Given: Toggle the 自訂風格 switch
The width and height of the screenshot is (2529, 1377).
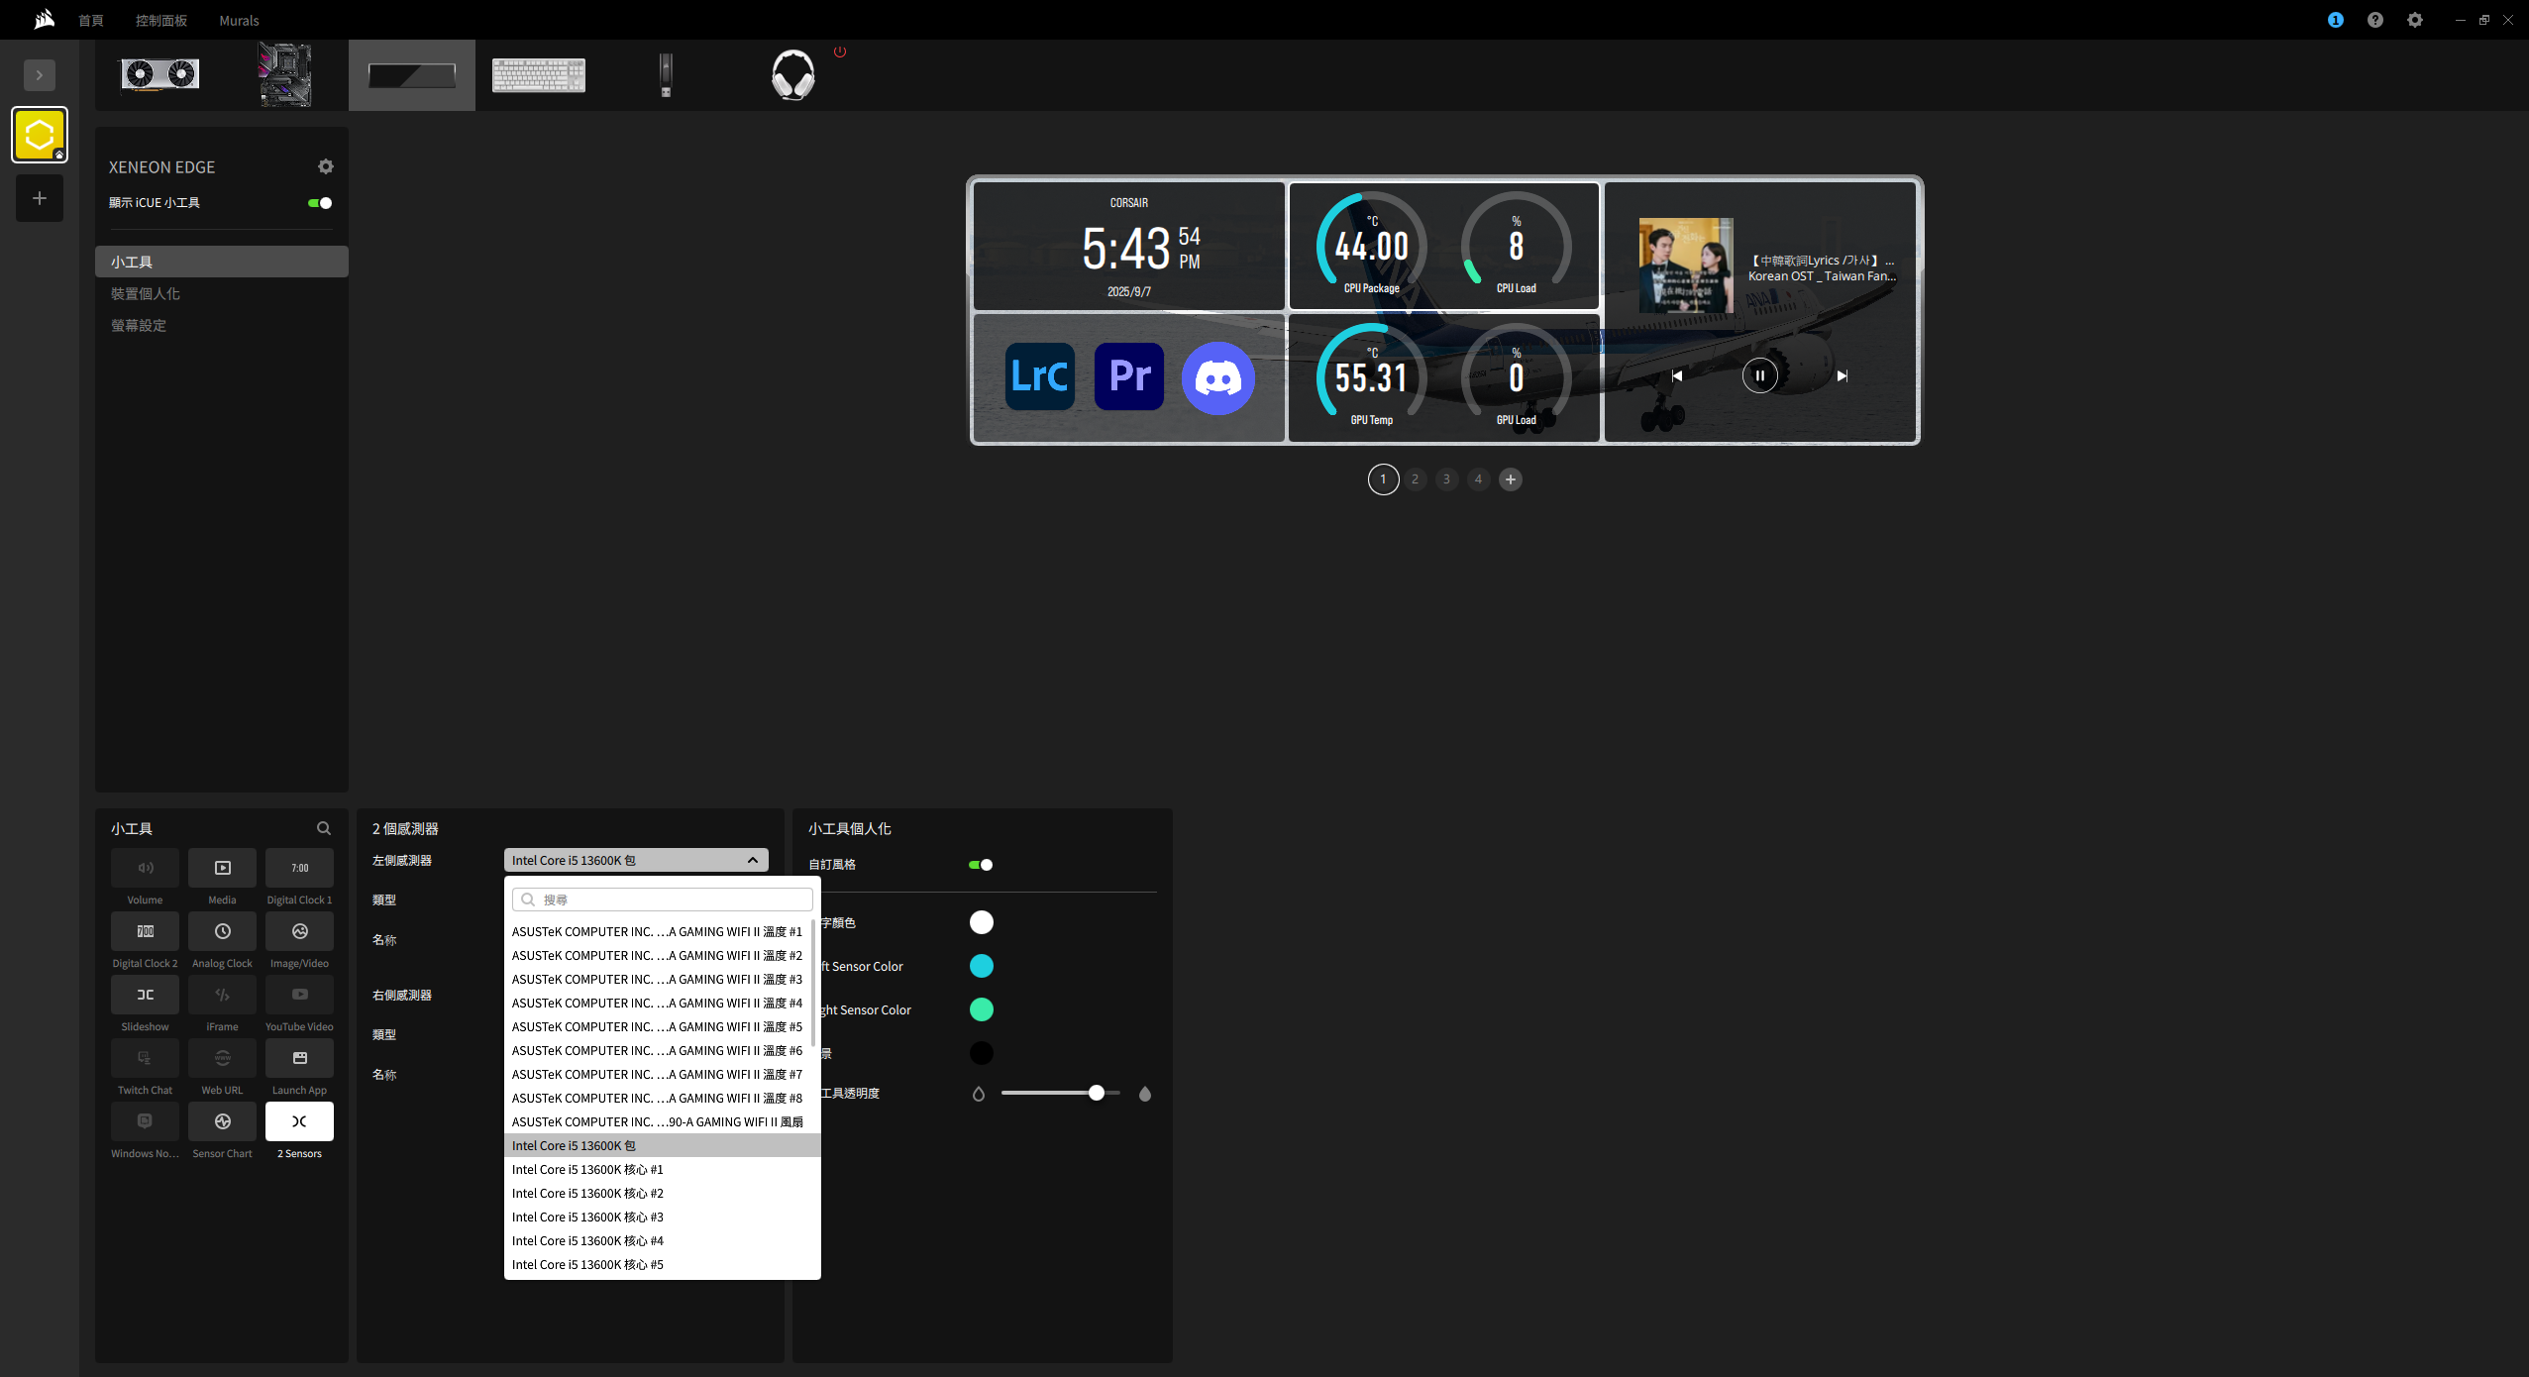Looking at the screenshot, I should pos(981,865).
